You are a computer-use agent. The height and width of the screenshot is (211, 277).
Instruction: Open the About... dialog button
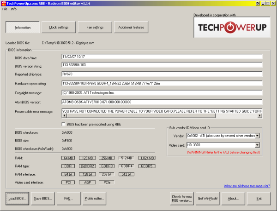233,199
